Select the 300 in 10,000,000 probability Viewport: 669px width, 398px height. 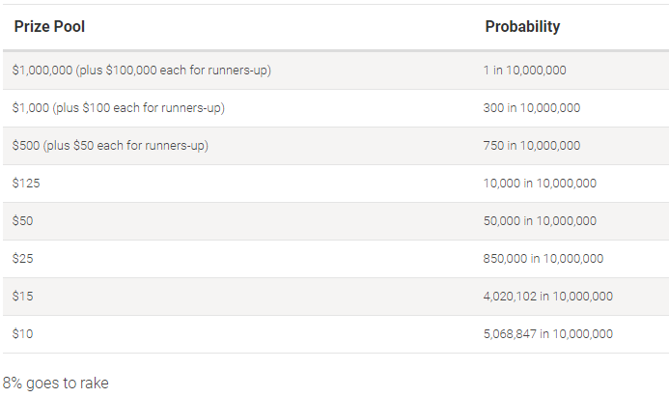(532, 107)
